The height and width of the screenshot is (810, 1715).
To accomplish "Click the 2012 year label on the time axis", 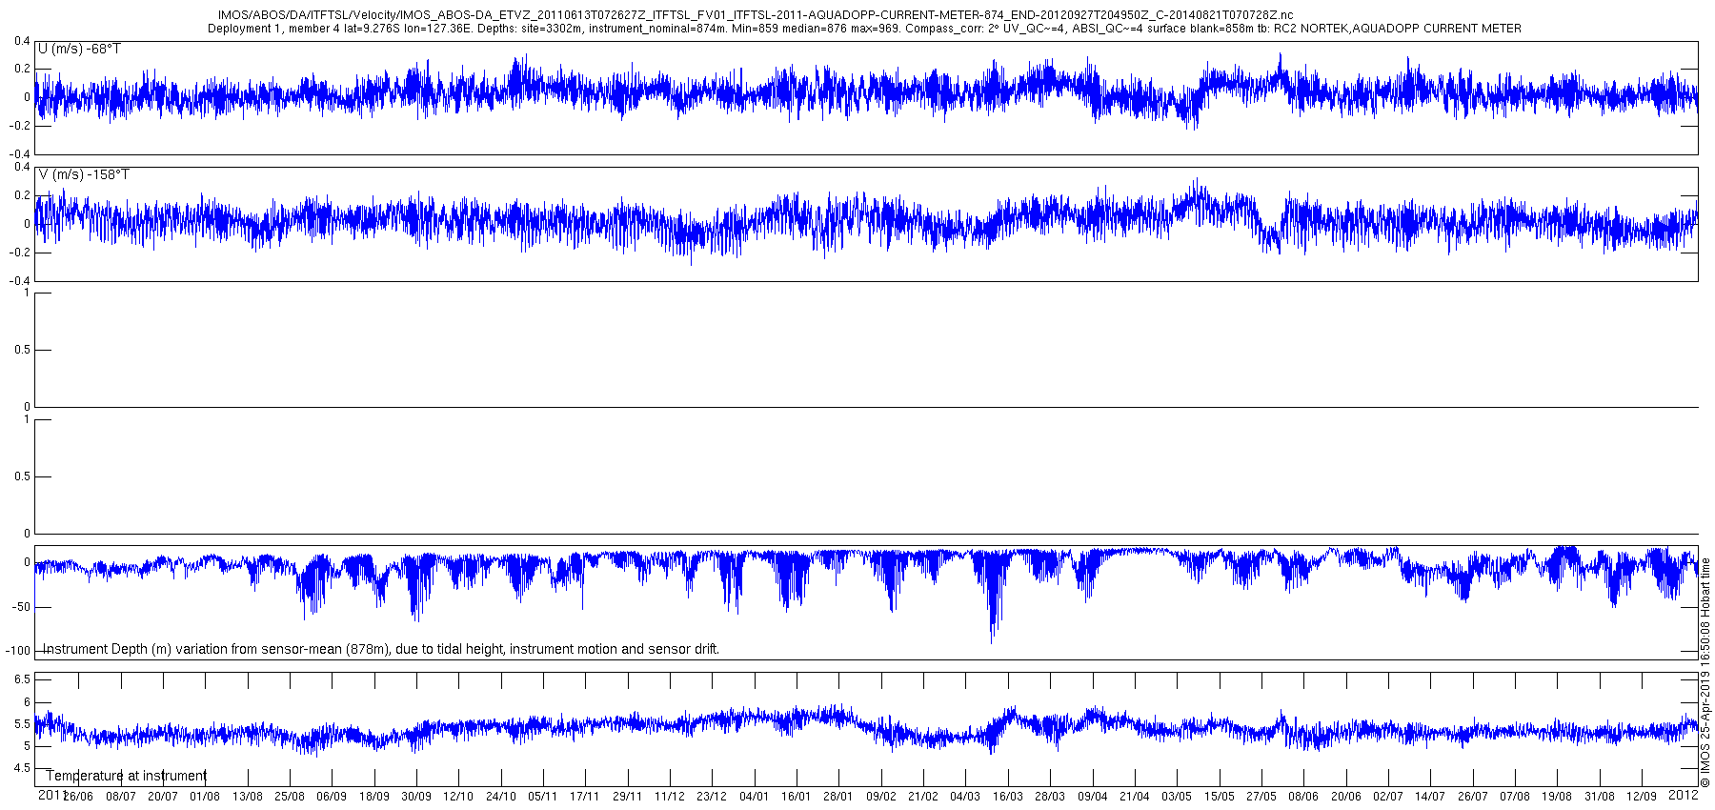I will coord(1685,794).
